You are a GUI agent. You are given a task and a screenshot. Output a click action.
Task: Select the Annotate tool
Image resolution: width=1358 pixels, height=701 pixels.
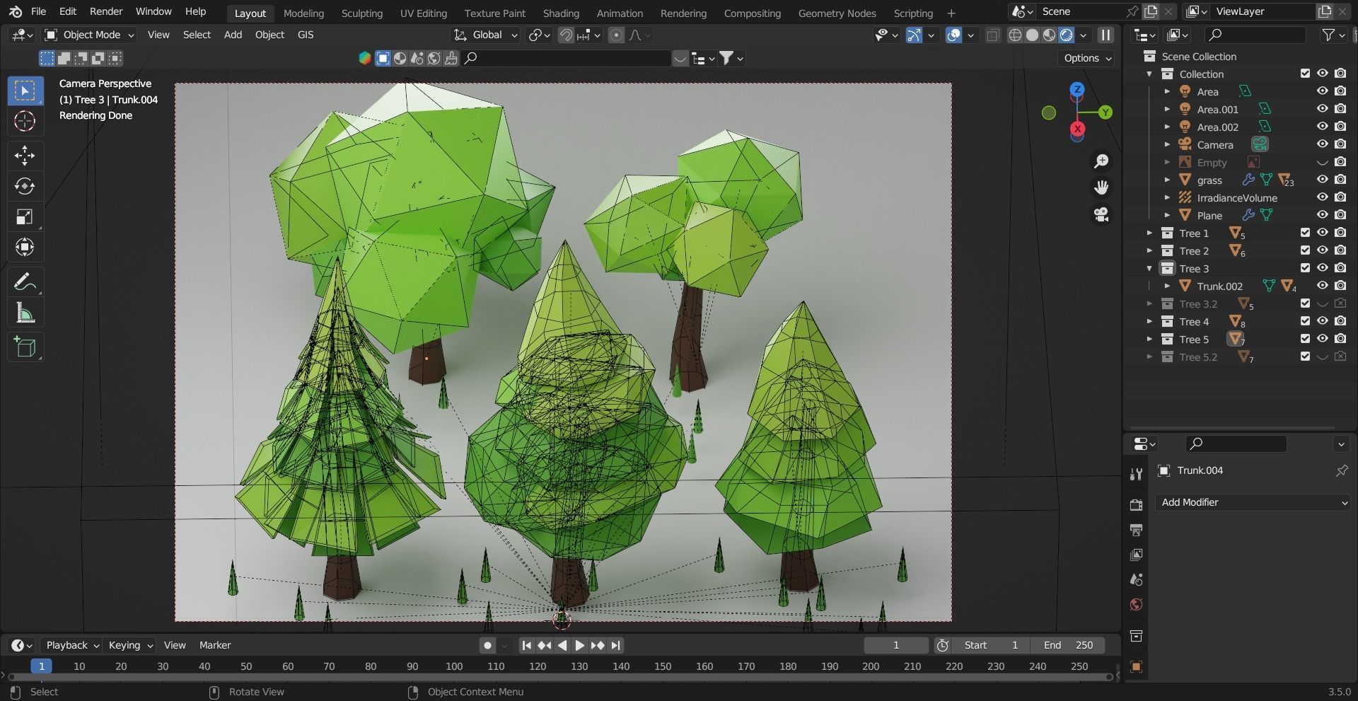click(25, 282)
